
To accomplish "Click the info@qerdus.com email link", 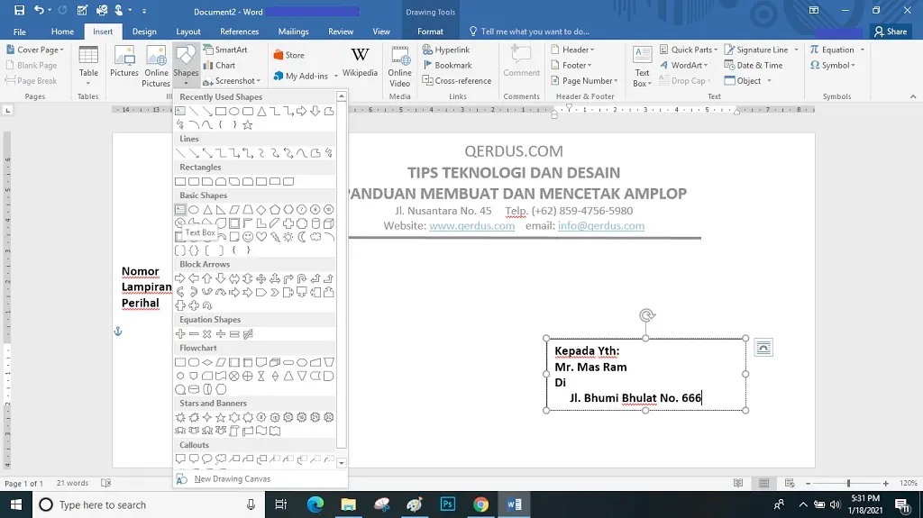I will coord(601,226).
